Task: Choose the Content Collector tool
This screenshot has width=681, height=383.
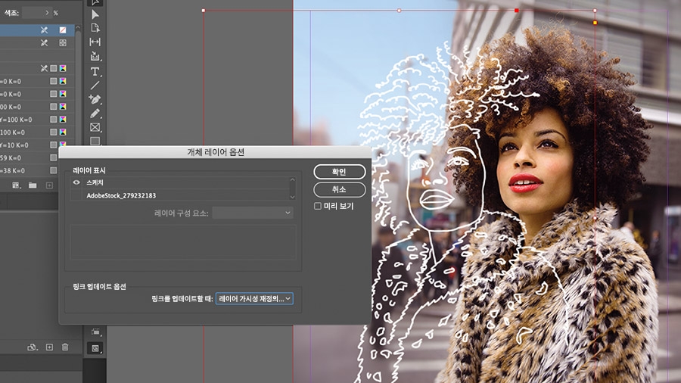Action: click(x=95, y=56)
